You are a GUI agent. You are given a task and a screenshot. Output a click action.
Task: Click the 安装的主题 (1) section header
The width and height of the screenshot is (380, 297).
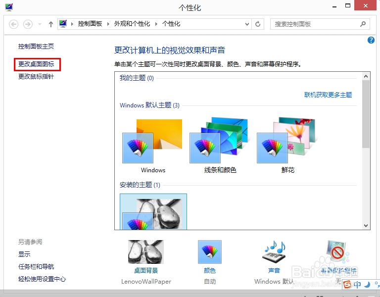click(x=140, y=185)
